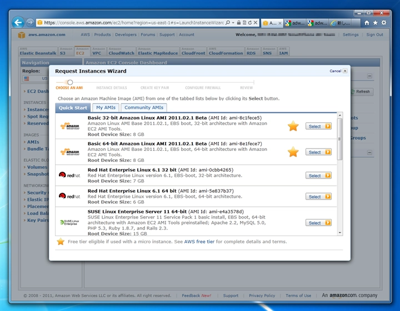Click the Refresh button on the dashboard
This screenshot has height=311, width=400.
click(361, 91)
